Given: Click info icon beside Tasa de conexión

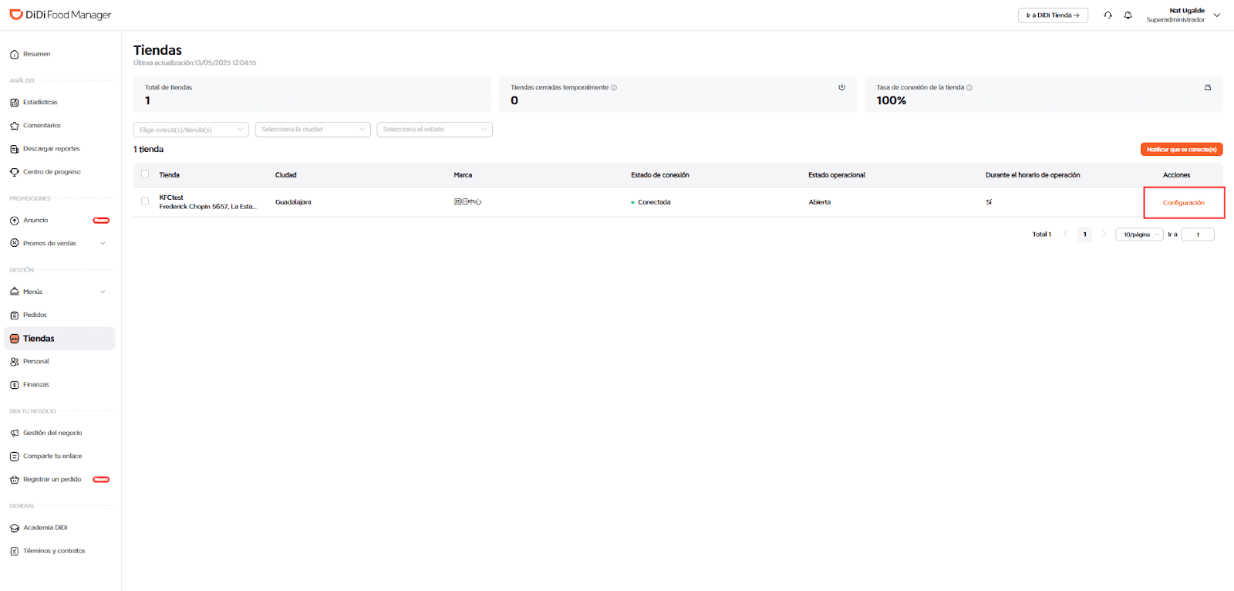Looking at the screenshot, I should click(x=969, y=88).
